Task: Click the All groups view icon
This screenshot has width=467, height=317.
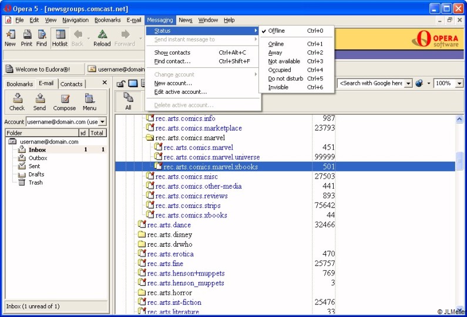Action: coord(129,101)
